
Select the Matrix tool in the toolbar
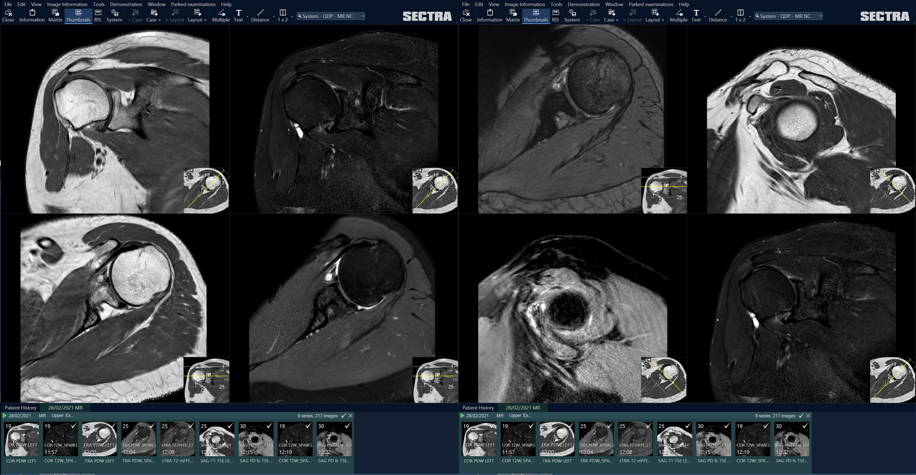point(55,15)
